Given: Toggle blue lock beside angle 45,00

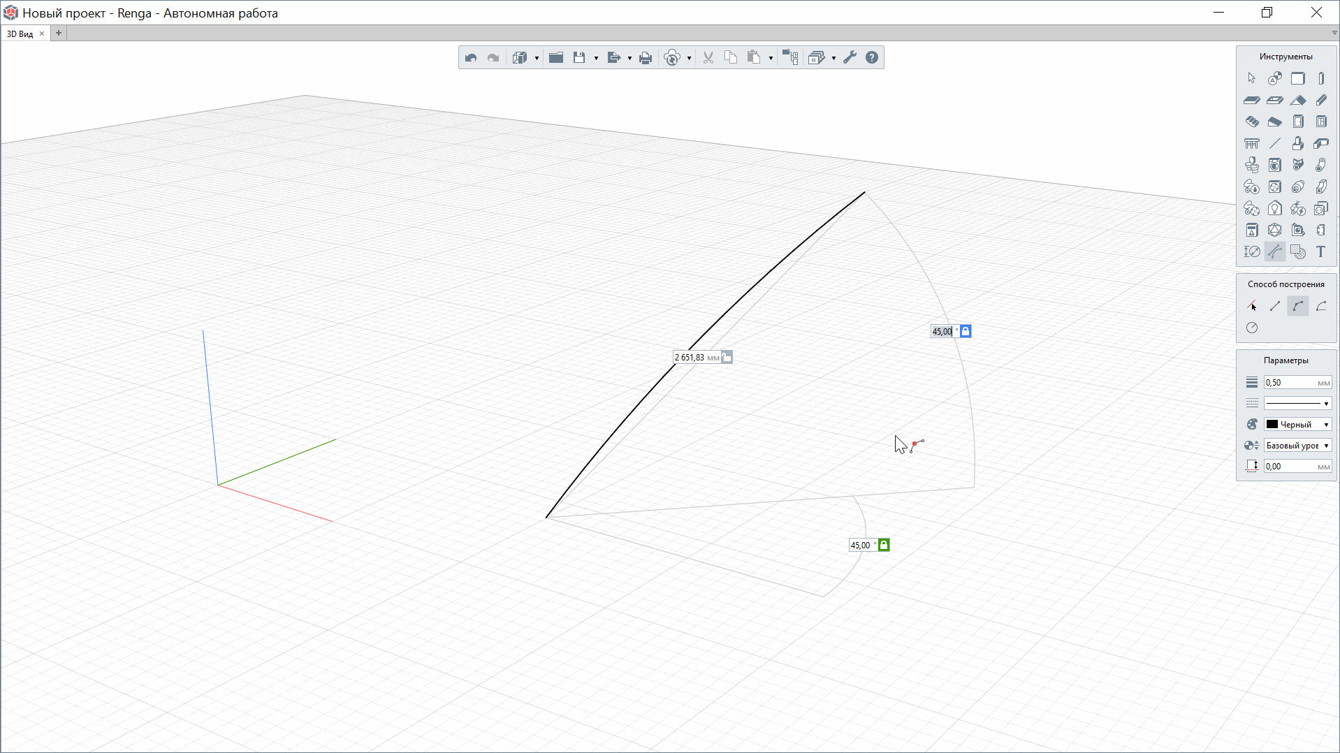Looking at the screenshot, I should [x=966, y=331].
